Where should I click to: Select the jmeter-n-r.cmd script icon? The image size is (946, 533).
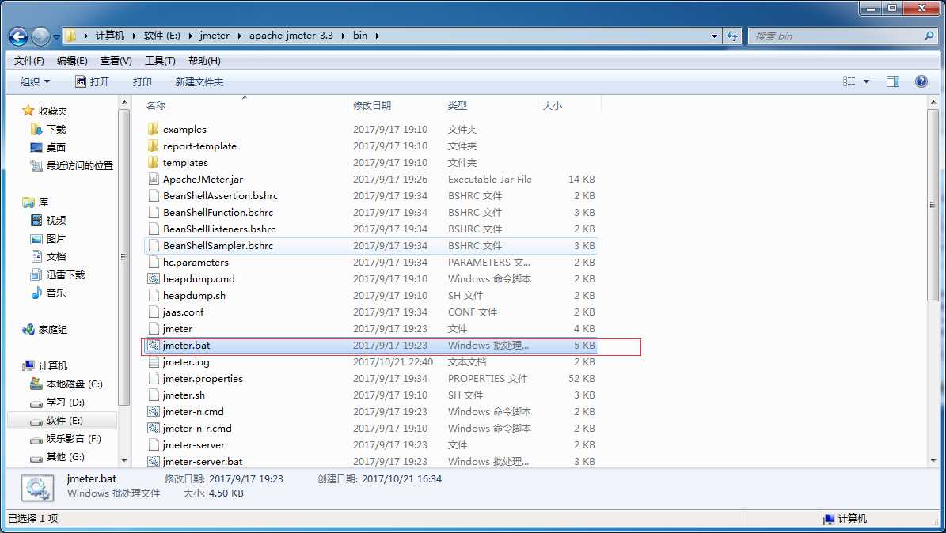(x=154, y=428)
